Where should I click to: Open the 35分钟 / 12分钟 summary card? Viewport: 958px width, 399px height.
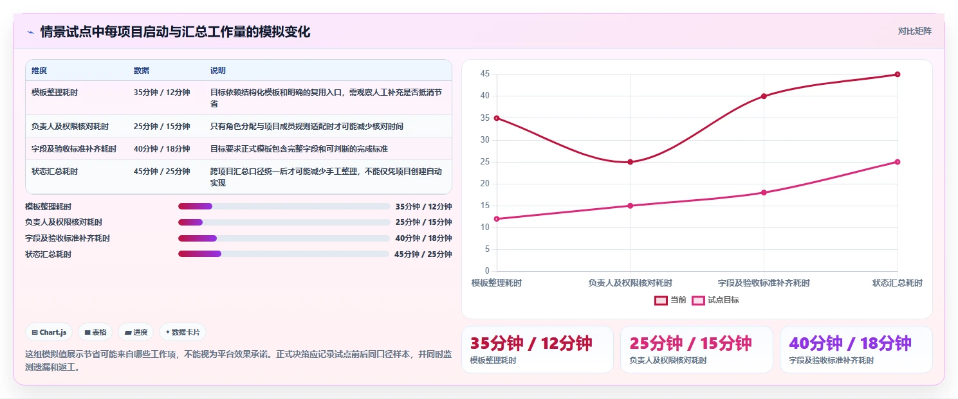[x=537, y=350]
